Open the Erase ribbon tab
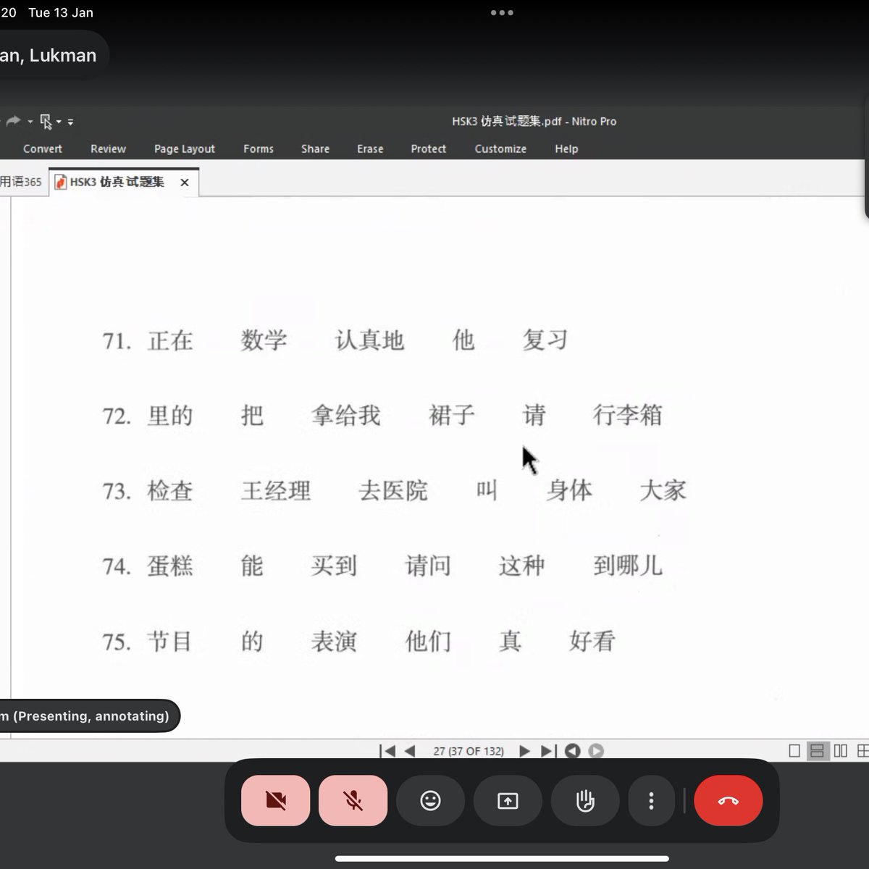The image size is (869, 869). click(x=370, y=148)
